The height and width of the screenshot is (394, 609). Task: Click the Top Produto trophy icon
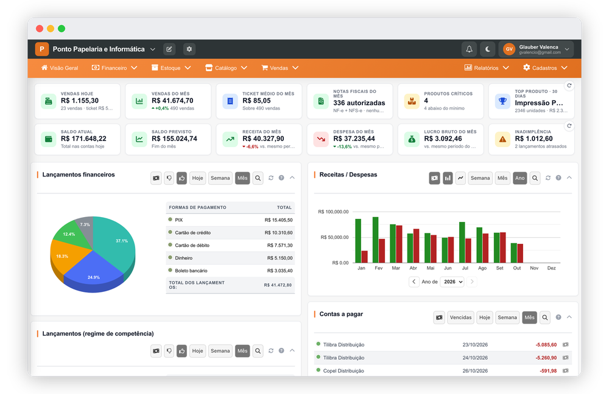click(x=502, y=101)
